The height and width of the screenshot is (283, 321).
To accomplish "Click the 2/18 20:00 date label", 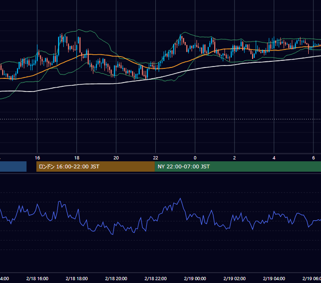I will coord(116,278).
